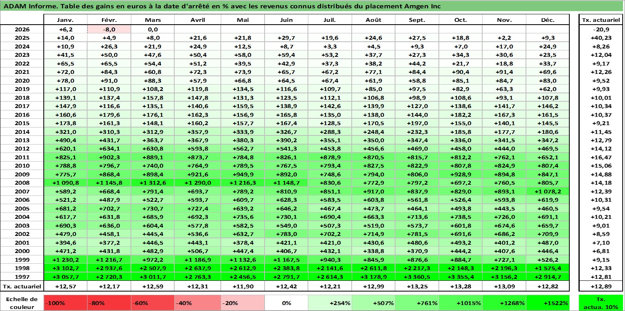
Task: Click the +902,3 cell for February 2011
Action: pos(109,157)
